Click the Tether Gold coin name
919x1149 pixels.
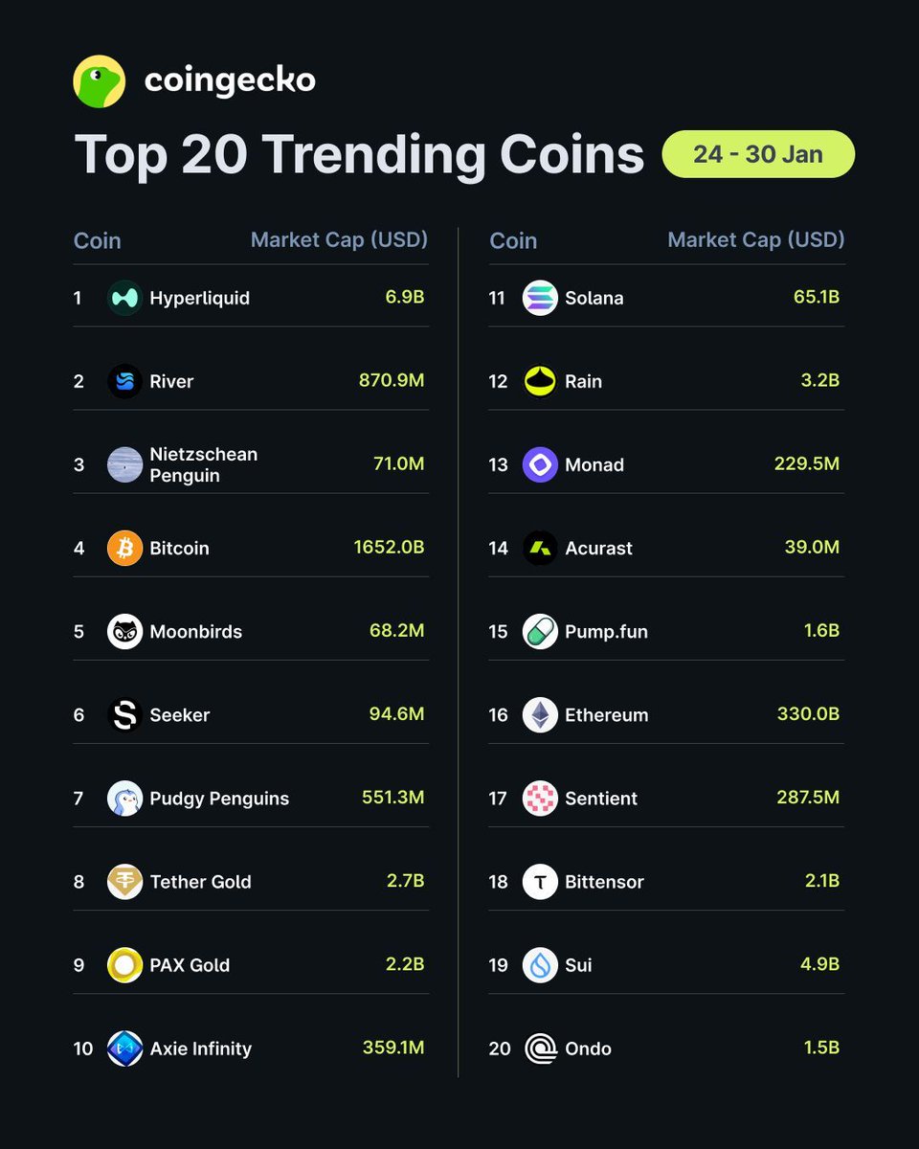click(200, 882)
